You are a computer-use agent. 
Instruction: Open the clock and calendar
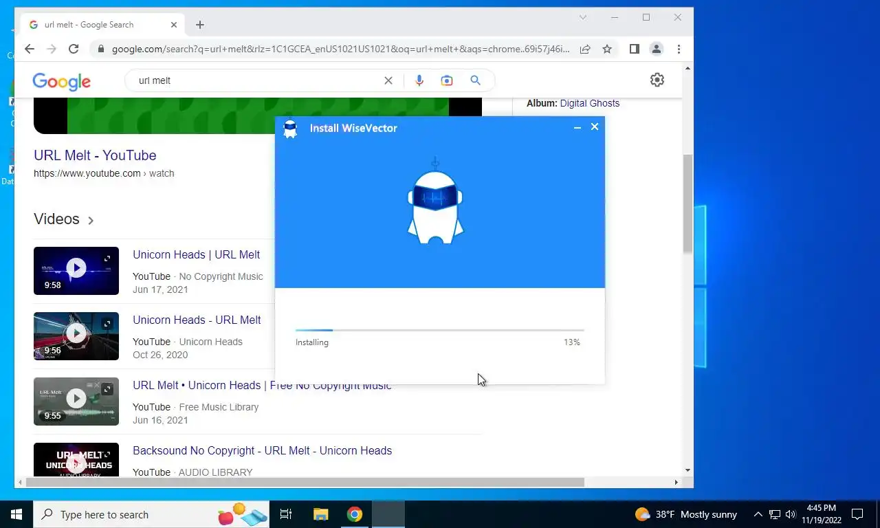(821, 514)
